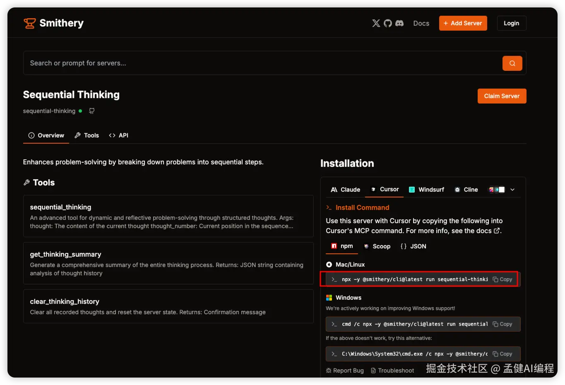Screen dimensions: 565x385
Task: Click the Mac/Linux section label
Action: coord(350,265)
